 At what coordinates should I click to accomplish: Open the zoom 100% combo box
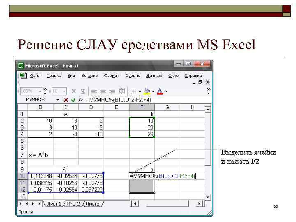[31, 91]
